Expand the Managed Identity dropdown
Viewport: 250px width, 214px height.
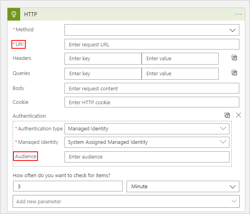147,142
